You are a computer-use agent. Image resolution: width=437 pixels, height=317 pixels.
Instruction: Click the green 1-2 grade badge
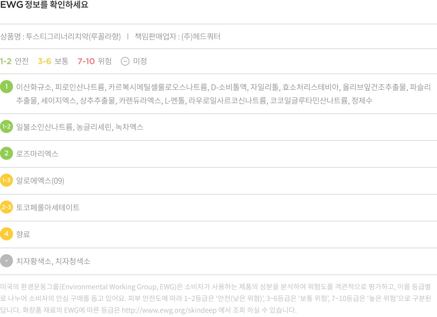pyautogui.click(x=6, y=126)
